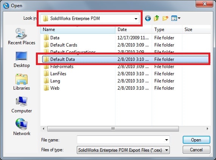Select the Default Cards folder
The image size is (216, 160).
click(x=64, y=45)
